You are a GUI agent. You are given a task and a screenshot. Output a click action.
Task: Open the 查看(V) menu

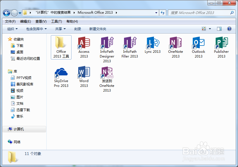pyautogui.click(x=41, y=22)
